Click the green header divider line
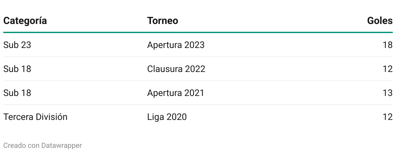Screen dimensions: 396x153 (x=198, y=32)
